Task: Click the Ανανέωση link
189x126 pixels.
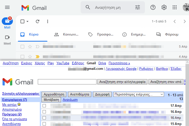Action: 70,100
